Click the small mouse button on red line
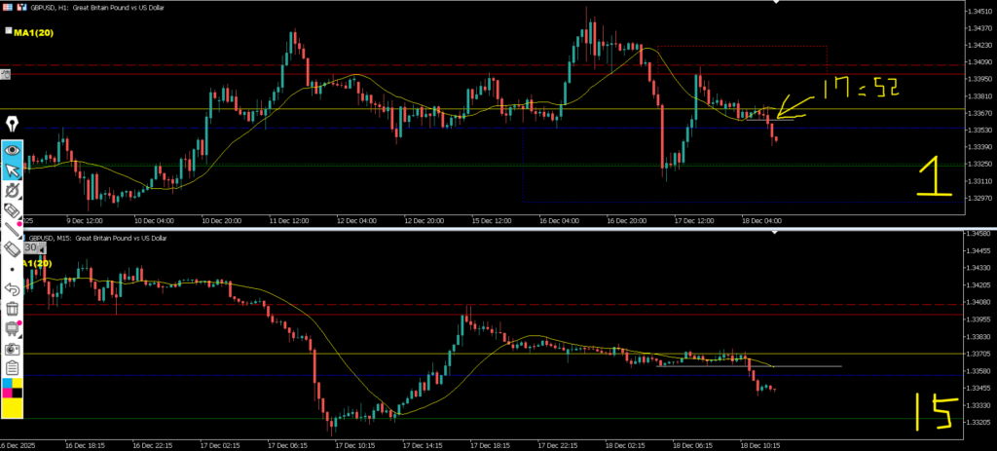Image resolution: width=997 pixels, height=451 pixels. (5, 74)
